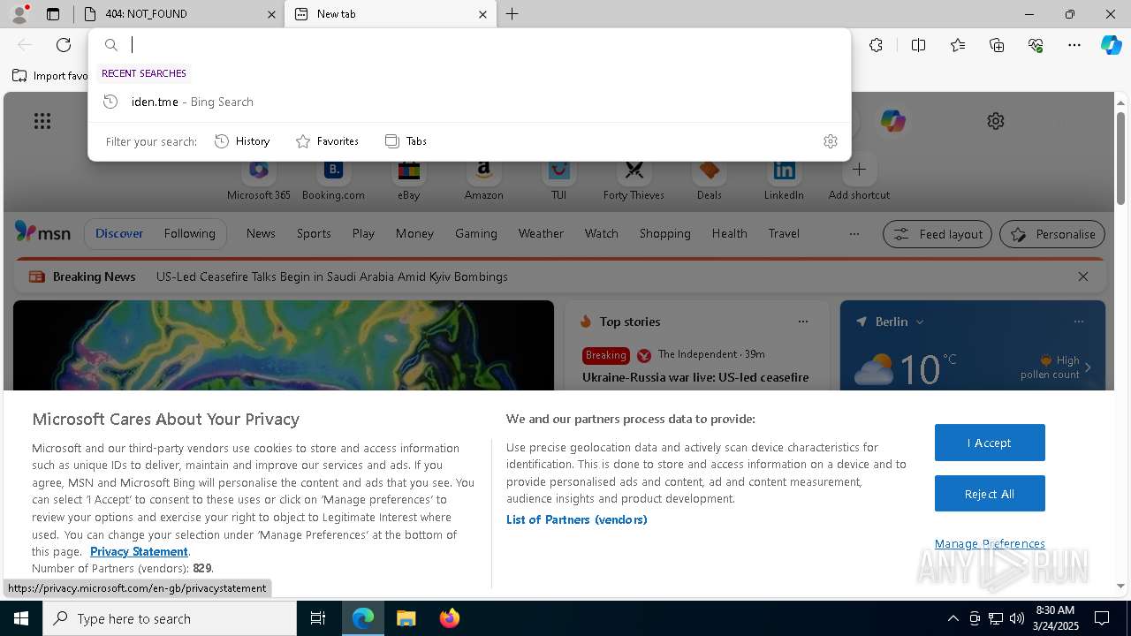
Task: Open the Browser essentials heart icon
Action: [1036, 45]
